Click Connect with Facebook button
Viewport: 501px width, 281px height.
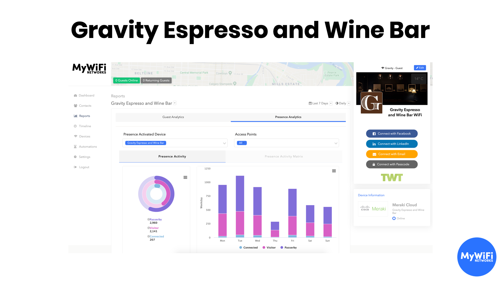point(392,133)
